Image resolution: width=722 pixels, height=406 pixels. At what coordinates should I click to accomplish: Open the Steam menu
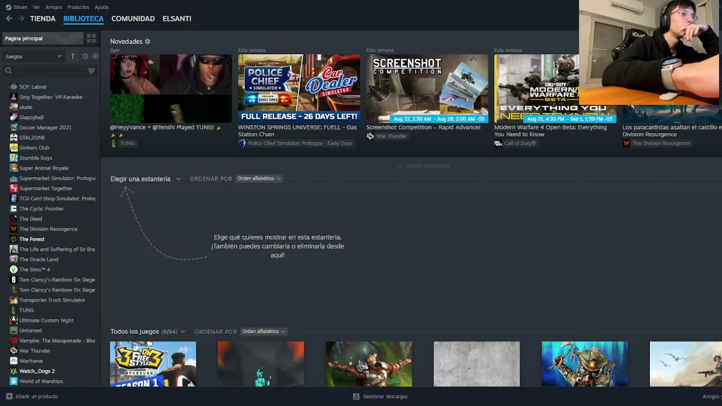(20, 7)
